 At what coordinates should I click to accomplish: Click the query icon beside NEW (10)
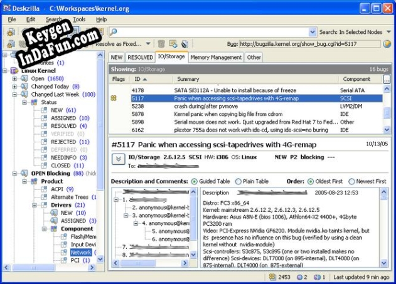pos(54,213)
